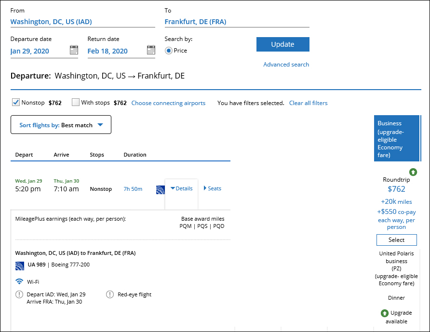Open the Advanced search link
The height and width of the screenshot is (332, 430).
(286, 65)
